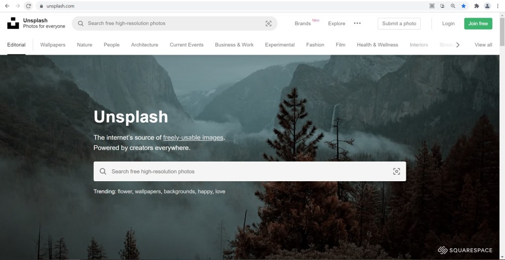Focus the top header search field

[174, 24]
